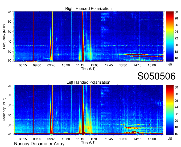Image resolution: width=181 pixels, height=147 pixels.
Task: Click the 20 MHz tick label on the Right Handed plot
Action: click(x=9, y=60)
